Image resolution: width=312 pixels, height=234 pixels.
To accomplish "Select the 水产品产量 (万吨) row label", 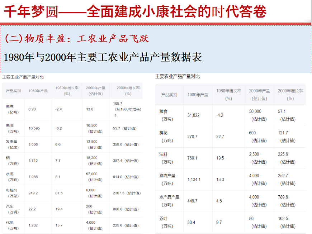I will [x=169, y=201].
